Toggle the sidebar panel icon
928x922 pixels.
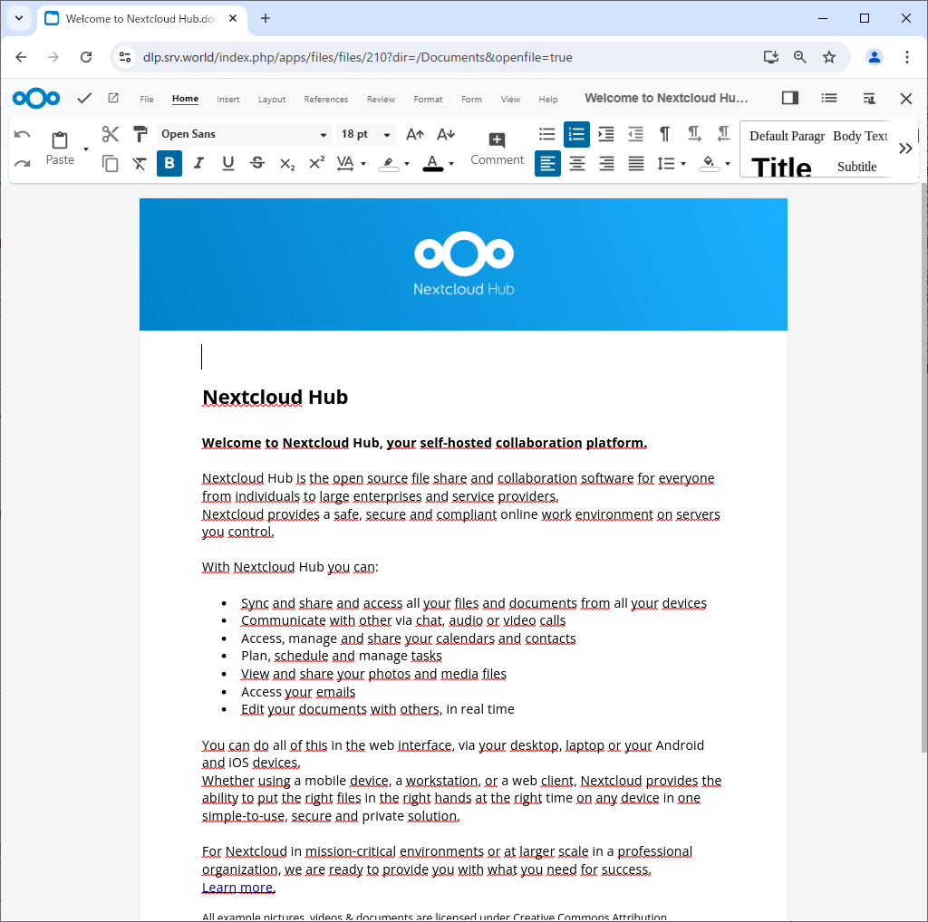coord(790,98)
